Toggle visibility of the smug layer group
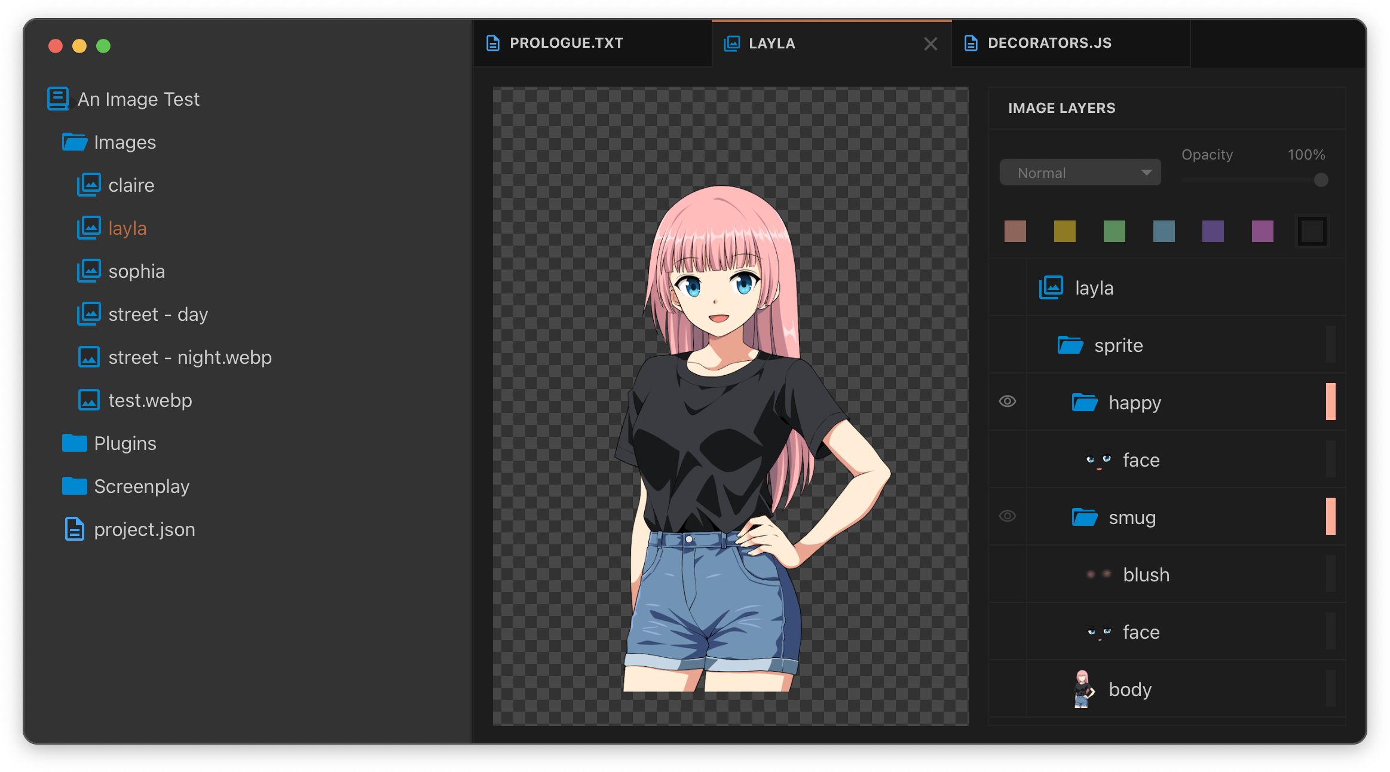 pos(1008,516)
